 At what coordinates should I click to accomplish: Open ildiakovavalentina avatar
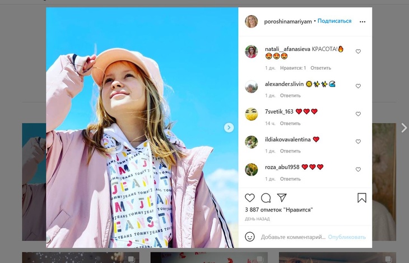pos(251,142)
